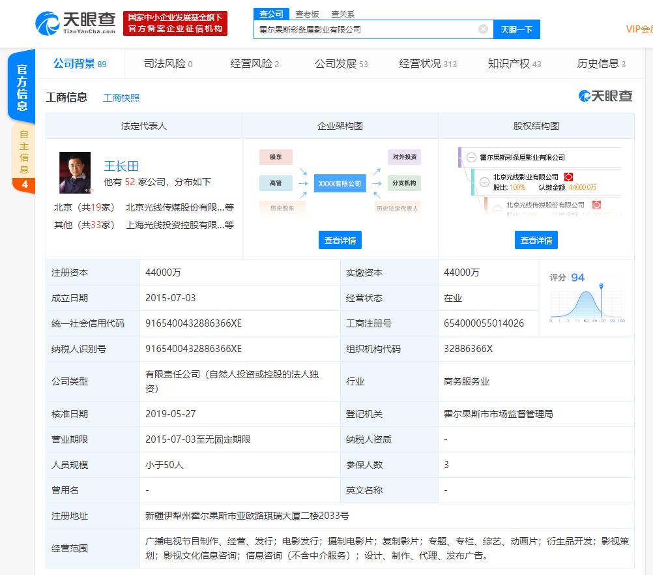Click the 在业 business status value
This screenshot has width=653, height=575.
tap(453, 298)
